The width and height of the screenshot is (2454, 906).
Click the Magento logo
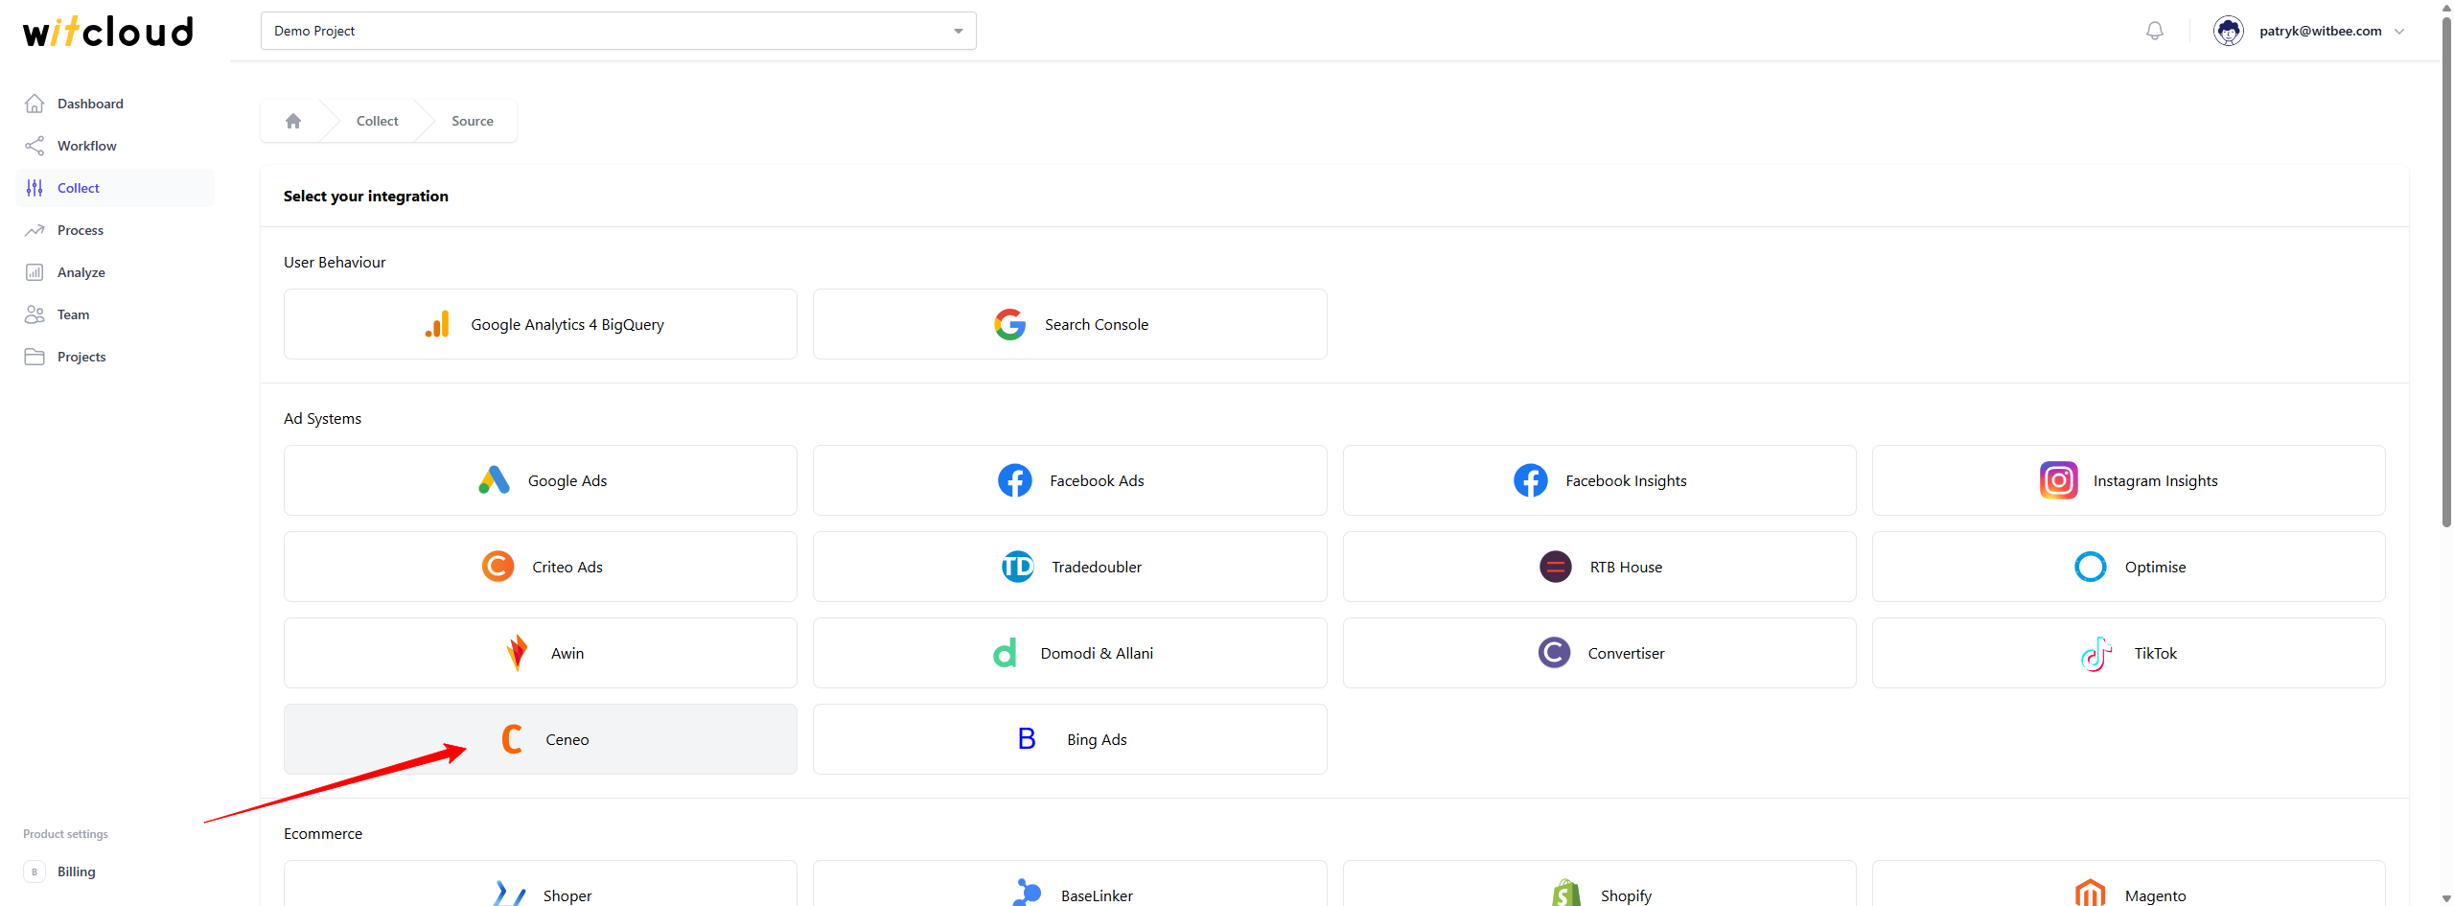[2091, 893]
